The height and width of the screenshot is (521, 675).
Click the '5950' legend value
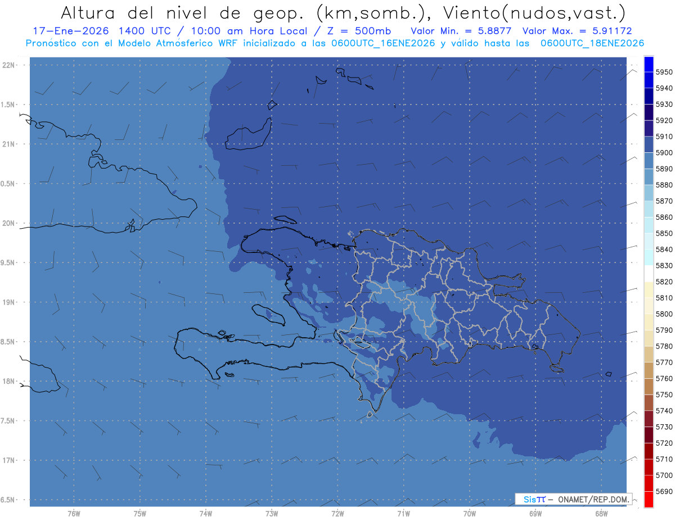pos(664,72)
